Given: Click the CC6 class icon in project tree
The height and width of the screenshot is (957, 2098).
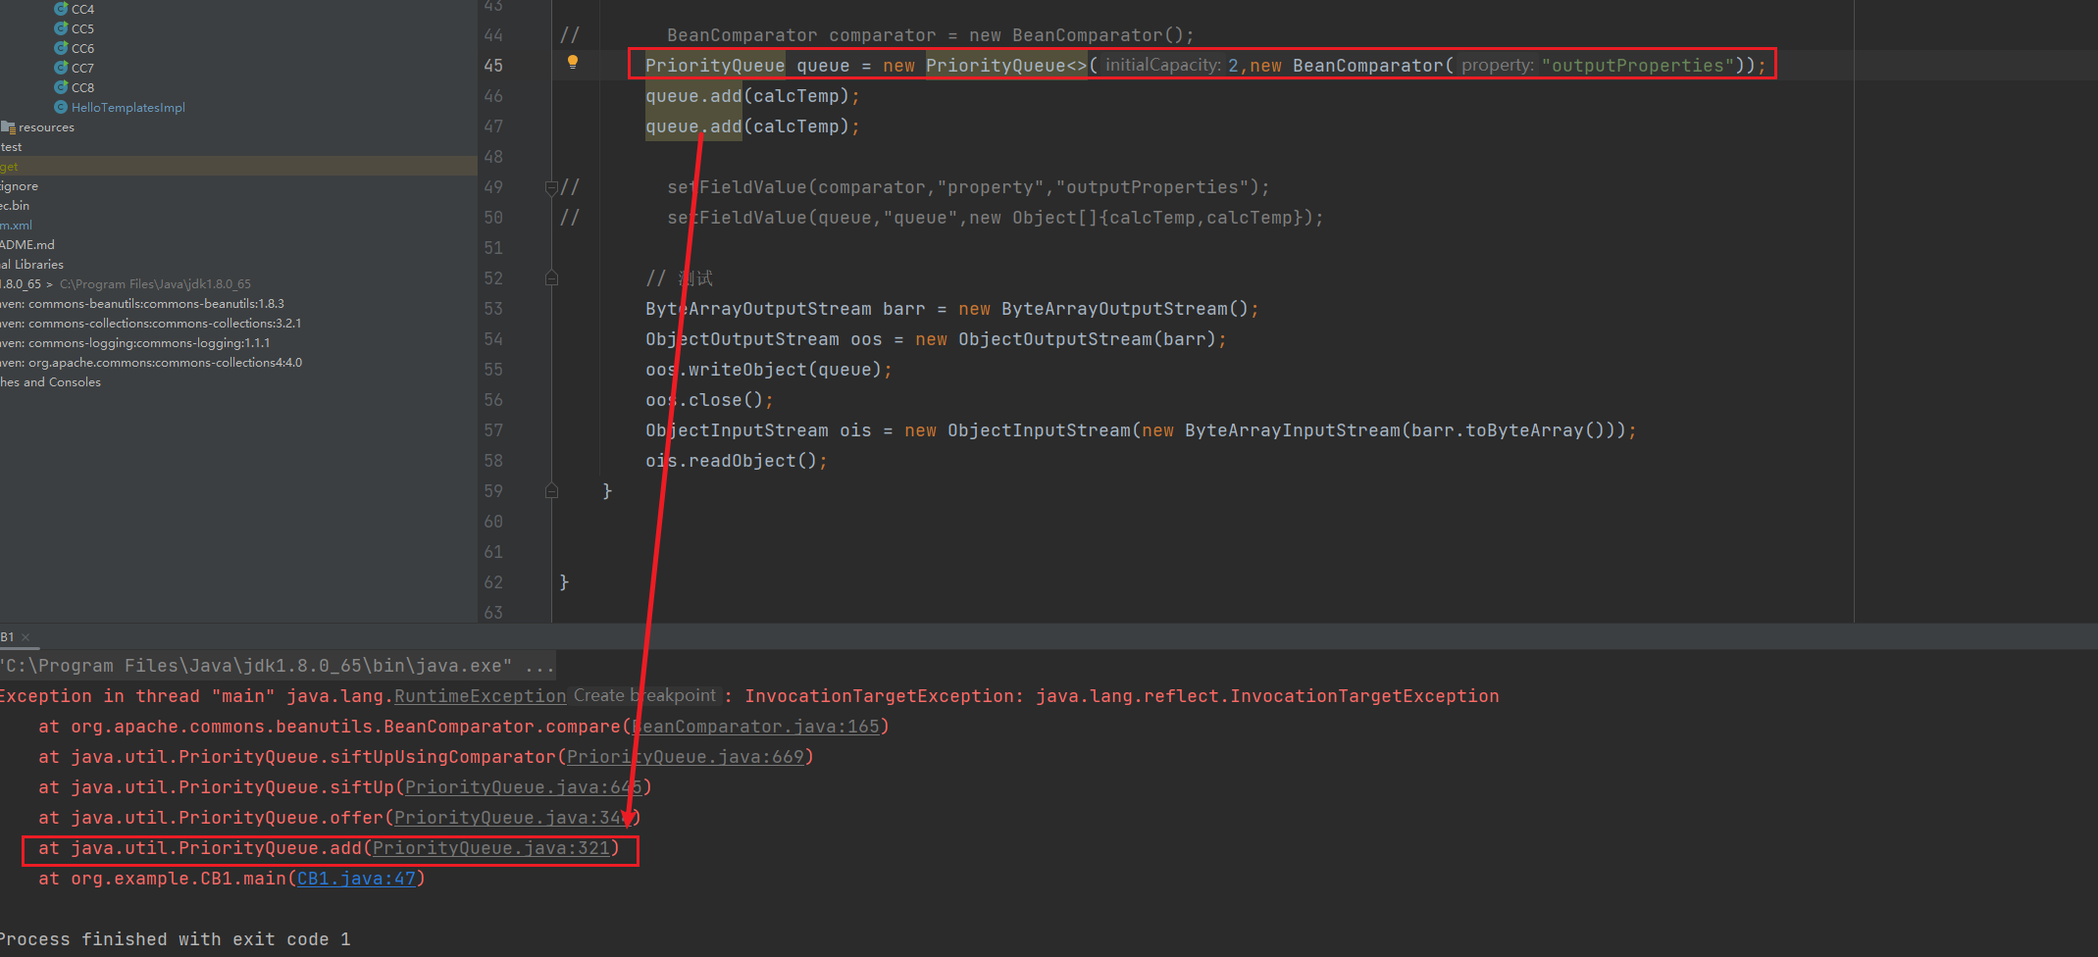Looking at the screenshot, I should pyautogui.click(x=61, y=48).
